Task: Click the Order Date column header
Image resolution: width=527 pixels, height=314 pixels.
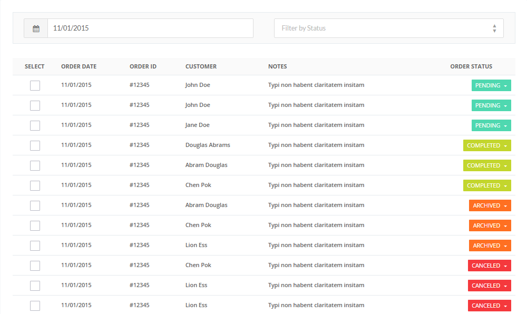Action: click(x=79, y=66)
